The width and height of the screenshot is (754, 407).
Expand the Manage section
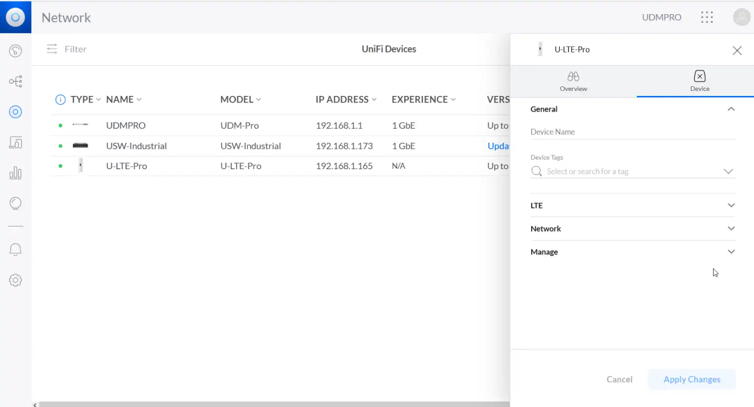tap(632, 252)
